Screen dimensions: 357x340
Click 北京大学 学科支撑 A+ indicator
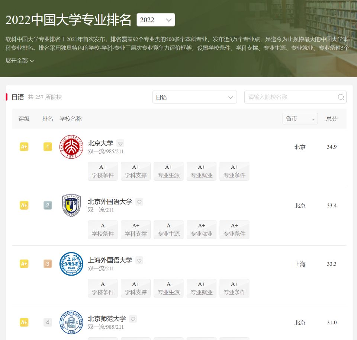(x=136, y=171)
